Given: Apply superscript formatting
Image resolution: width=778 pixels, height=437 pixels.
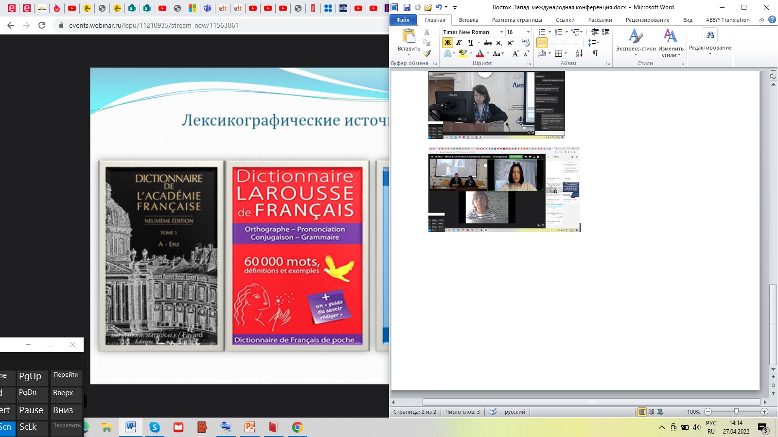Looking at the screenshot, I should coord(510,43).
